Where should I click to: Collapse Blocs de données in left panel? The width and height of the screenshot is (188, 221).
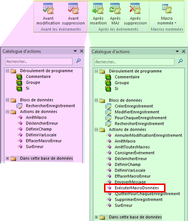7,100
